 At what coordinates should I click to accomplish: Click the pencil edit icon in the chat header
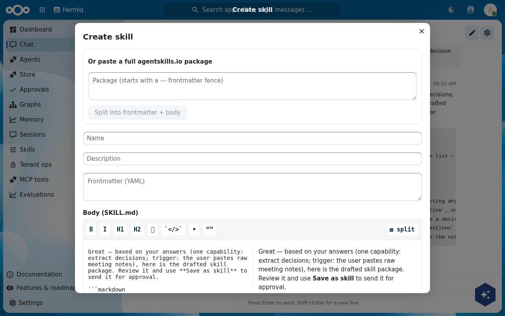click(472, 33)
